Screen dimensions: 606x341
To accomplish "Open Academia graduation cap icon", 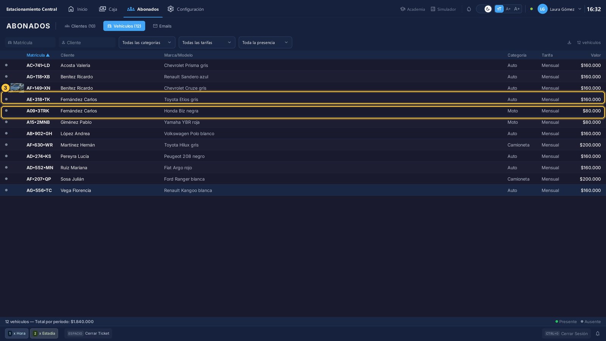I will pyautogui.click(x=403, y=9).
